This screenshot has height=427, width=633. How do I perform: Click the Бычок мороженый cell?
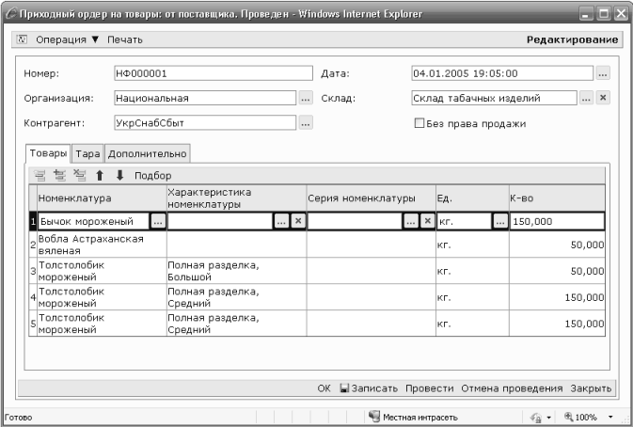(x=94, y=221)
